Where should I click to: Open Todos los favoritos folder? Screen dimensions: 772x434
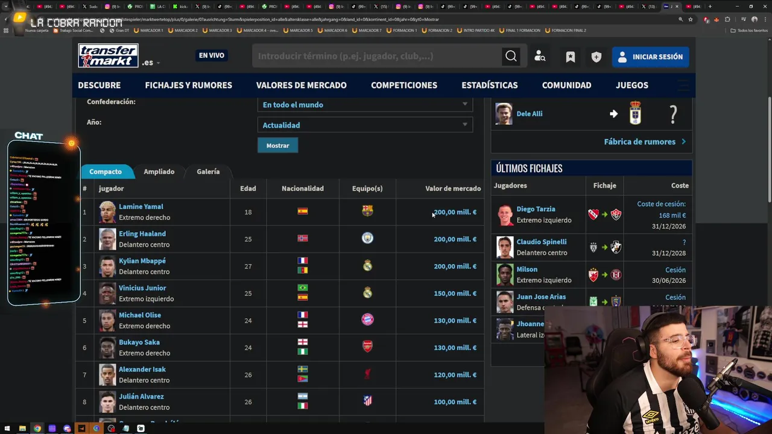[749, 30]
